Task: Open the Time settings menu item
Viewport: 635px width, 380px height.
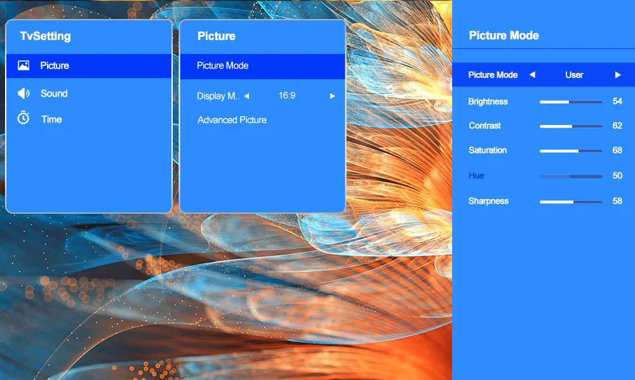Action: click(89, 119)
